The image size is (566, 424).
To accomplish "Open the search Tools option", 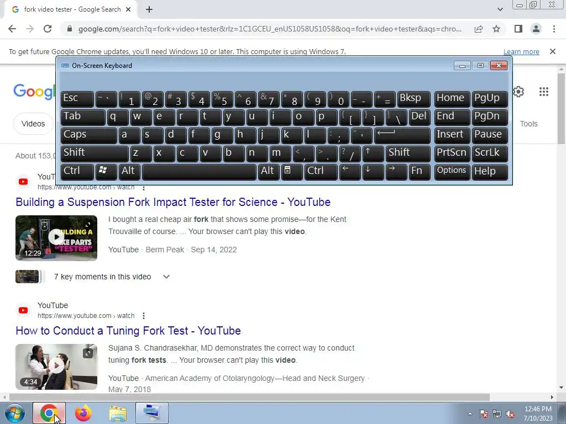I will [x=528, y=124].
